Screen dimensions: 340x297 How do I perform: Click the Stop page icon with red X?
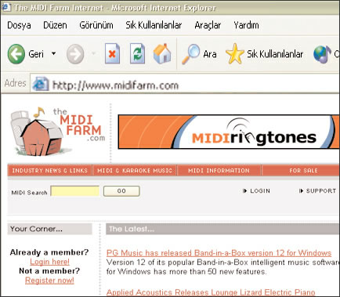(112, 54)
